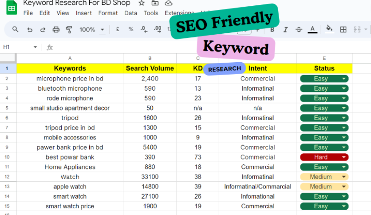Open the Google Sheets home icon

click(x=12, y=8)
